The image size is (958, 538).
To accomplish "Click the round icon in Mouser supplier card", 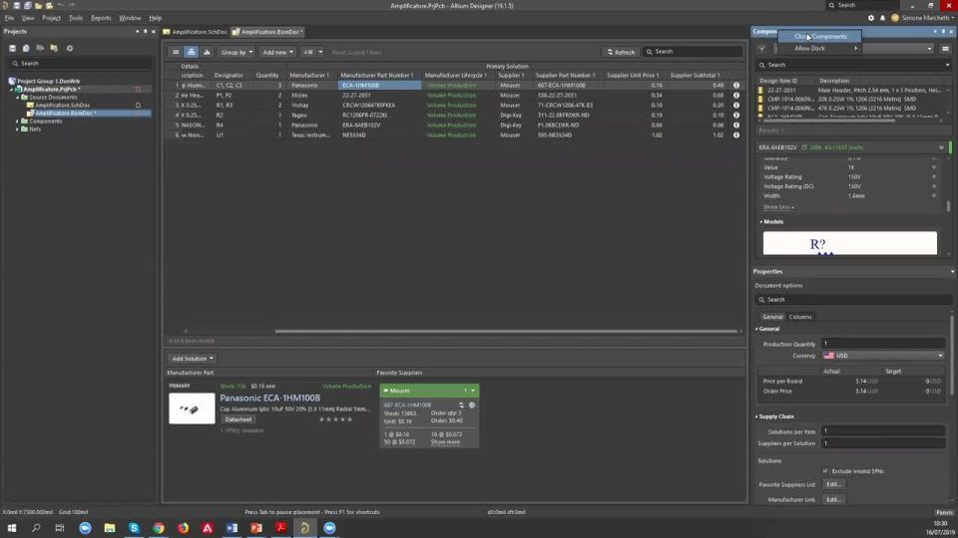I will coord(472,405).
